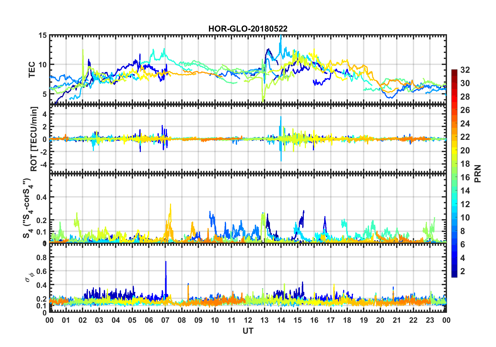The height and width of the screenshot is (347, 496).
Task: Click the 6 tick on the PRN colorbar
Action: click(x=463, y=244)
